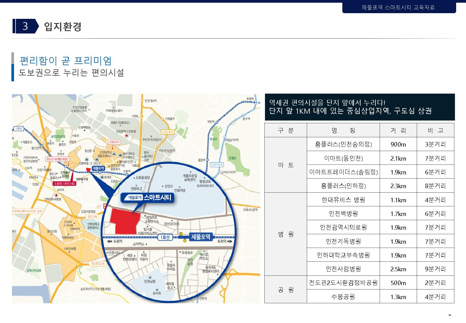466x323 pixels.
Task: Click the table header '명 칭'
Action: [344, 130]
